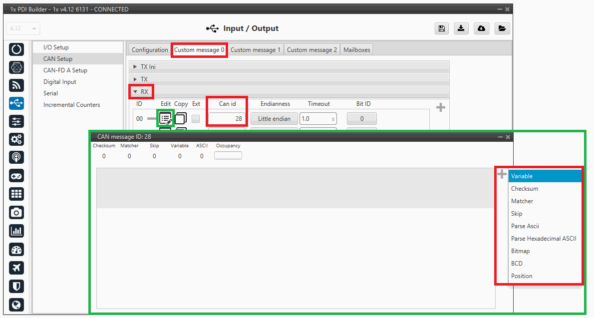Viewport: 594px width, 318px height.
Task: Choose Bitmap from the add menu
Action: tap(545, 251)
